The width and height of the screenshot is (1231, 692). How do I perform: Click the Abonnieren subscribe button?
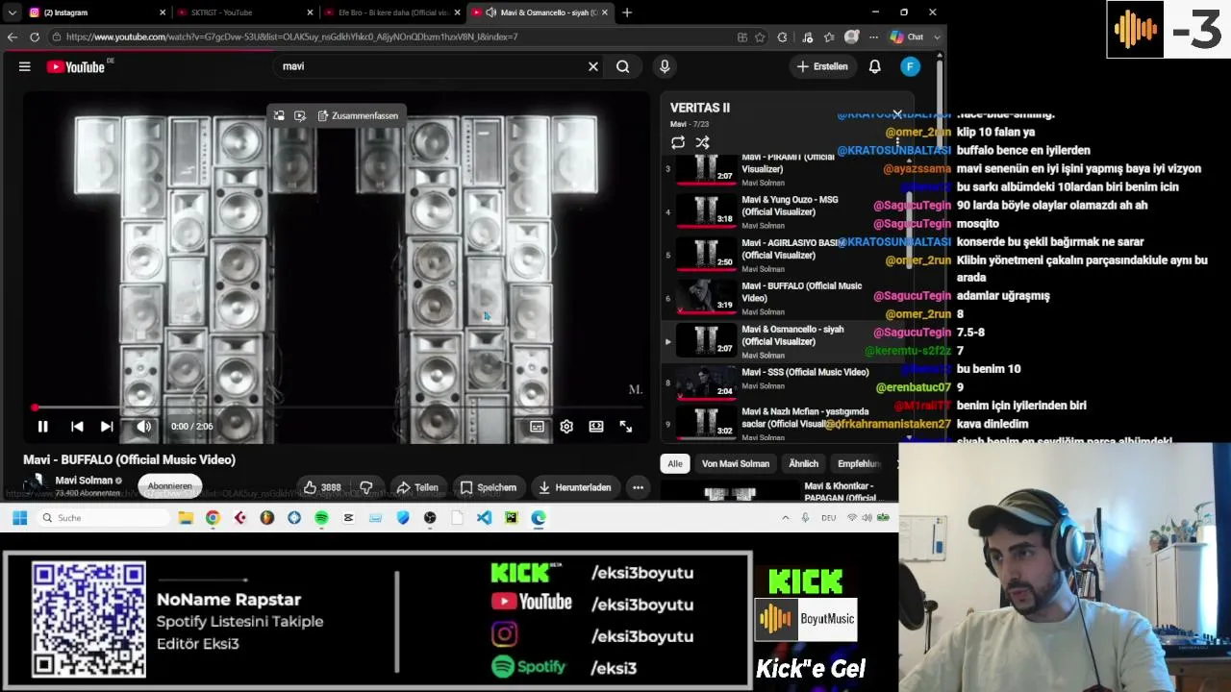click(x=170, y=486)
